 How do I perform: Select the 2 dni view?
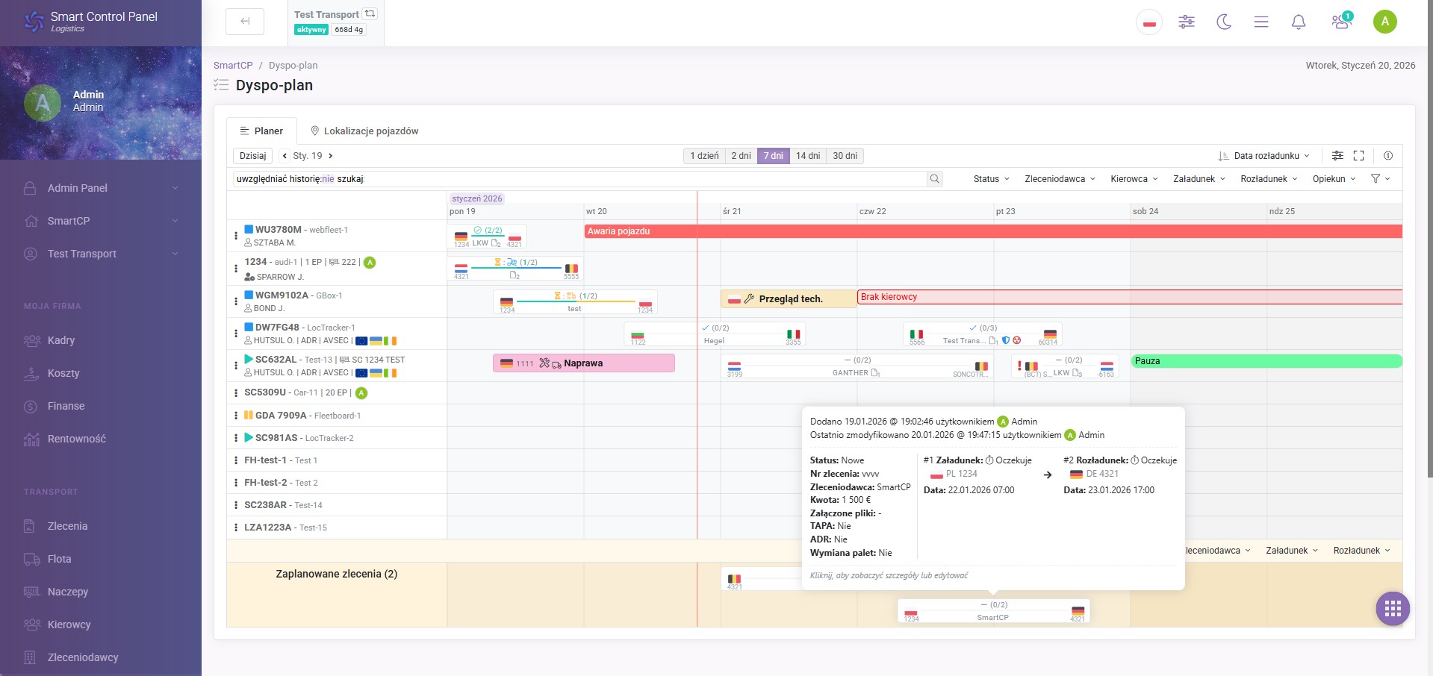coord(741,156)
